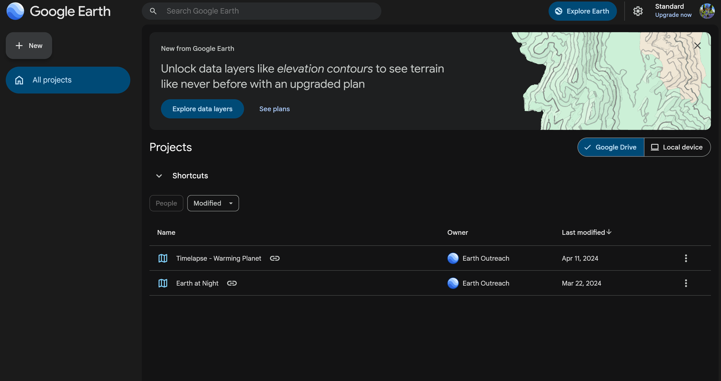Click the New project button
Viewport: 721px width, 381px height.
coord(29,45)
